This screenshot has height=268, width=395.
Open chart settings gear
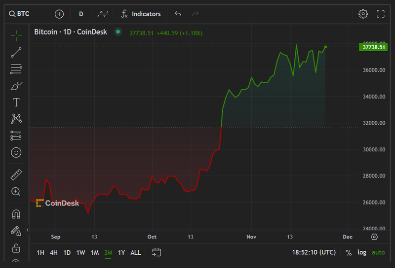363,14
